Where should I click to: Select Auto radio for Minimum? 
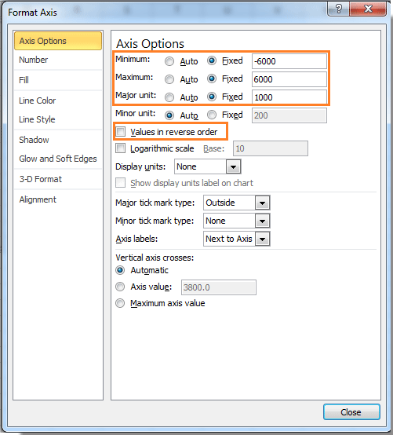click(169, 61)
